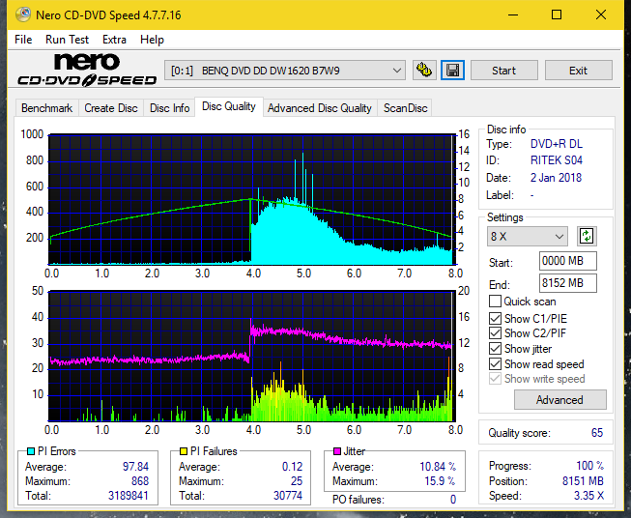Switch to the ScanDisc tab
Image resolution: width=631 pixels, height=518 pixels.
(405, 108)
